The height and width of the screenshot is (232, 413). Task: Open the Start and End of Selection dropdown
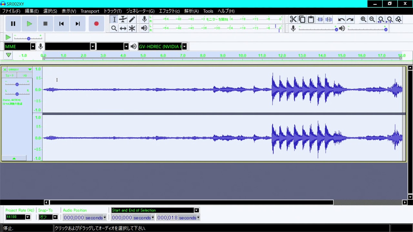pyautogui.click(x=196, y=210)
